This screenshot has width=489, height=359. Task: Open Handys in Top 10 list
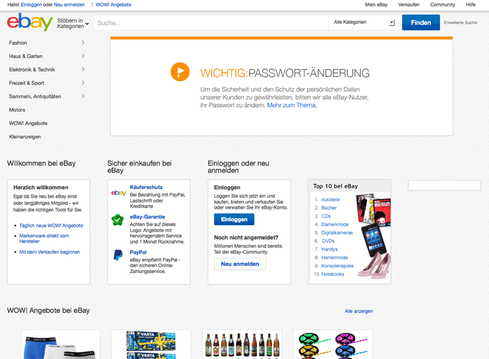click(329, 249)
